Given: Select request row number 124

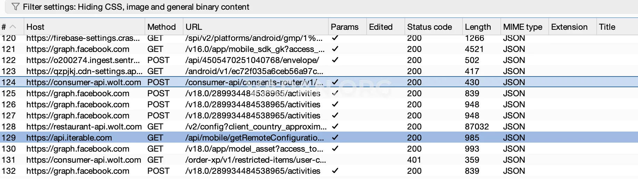Looking at the screenshot, I should [319, 82].
